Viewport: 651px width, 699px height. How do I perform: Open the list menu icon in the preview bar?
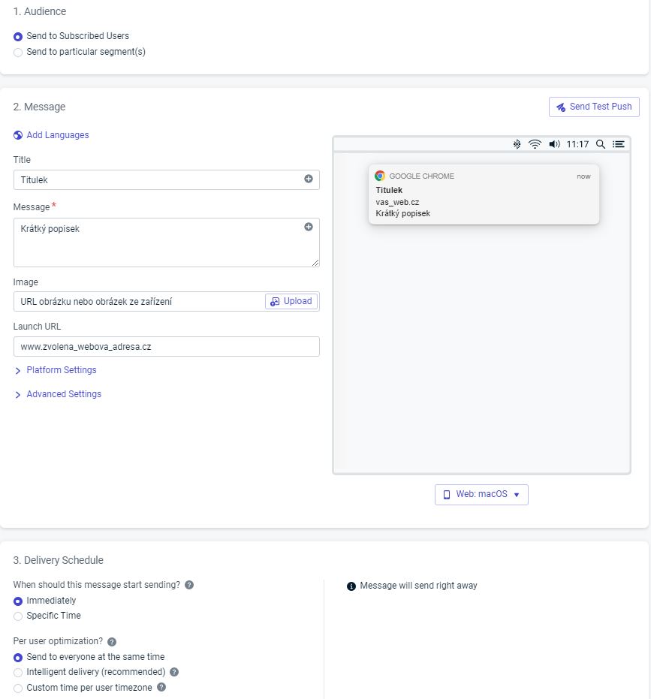tap(617, 143)
